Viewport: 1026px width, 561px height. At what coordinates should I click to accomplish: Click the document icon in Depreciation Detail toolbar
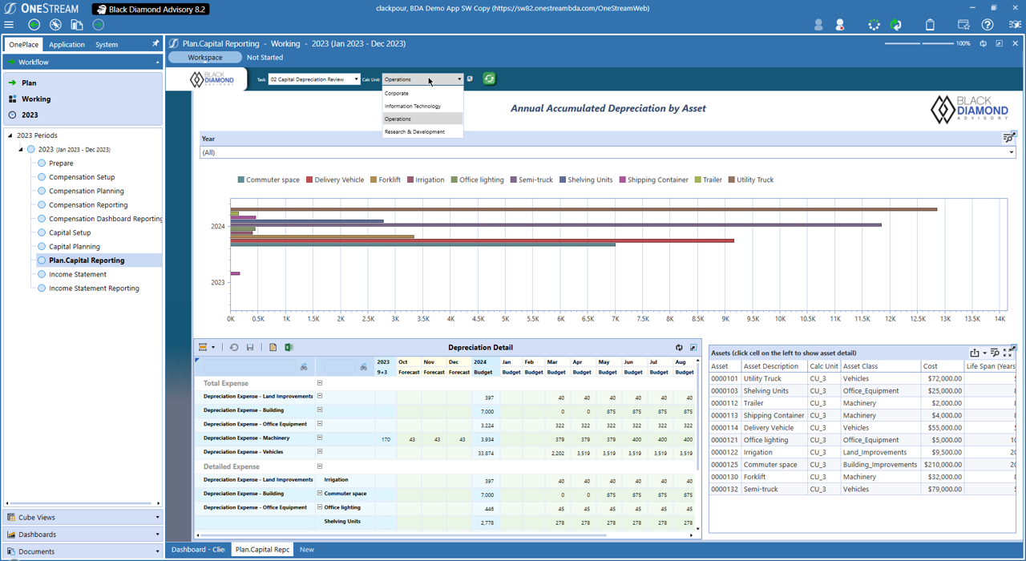coord(273,348)
